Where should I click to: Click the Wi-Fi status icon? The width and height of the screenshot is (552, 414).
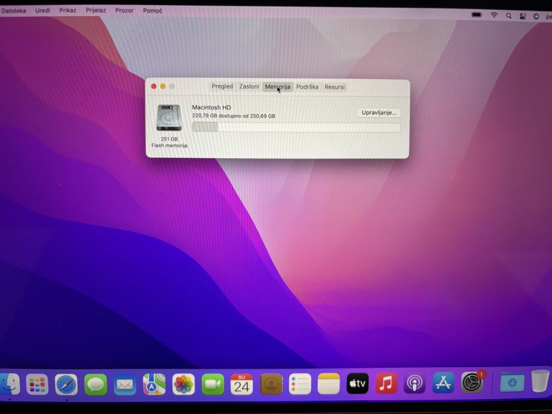(494, 15)
